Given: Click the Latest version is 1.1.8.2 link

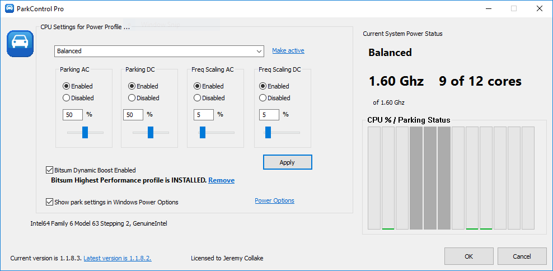Looking at the screenshot, I should tap(118, 258).
